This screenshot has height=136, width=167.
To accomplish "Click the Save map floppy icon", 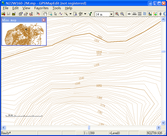I will coord(9,14).
